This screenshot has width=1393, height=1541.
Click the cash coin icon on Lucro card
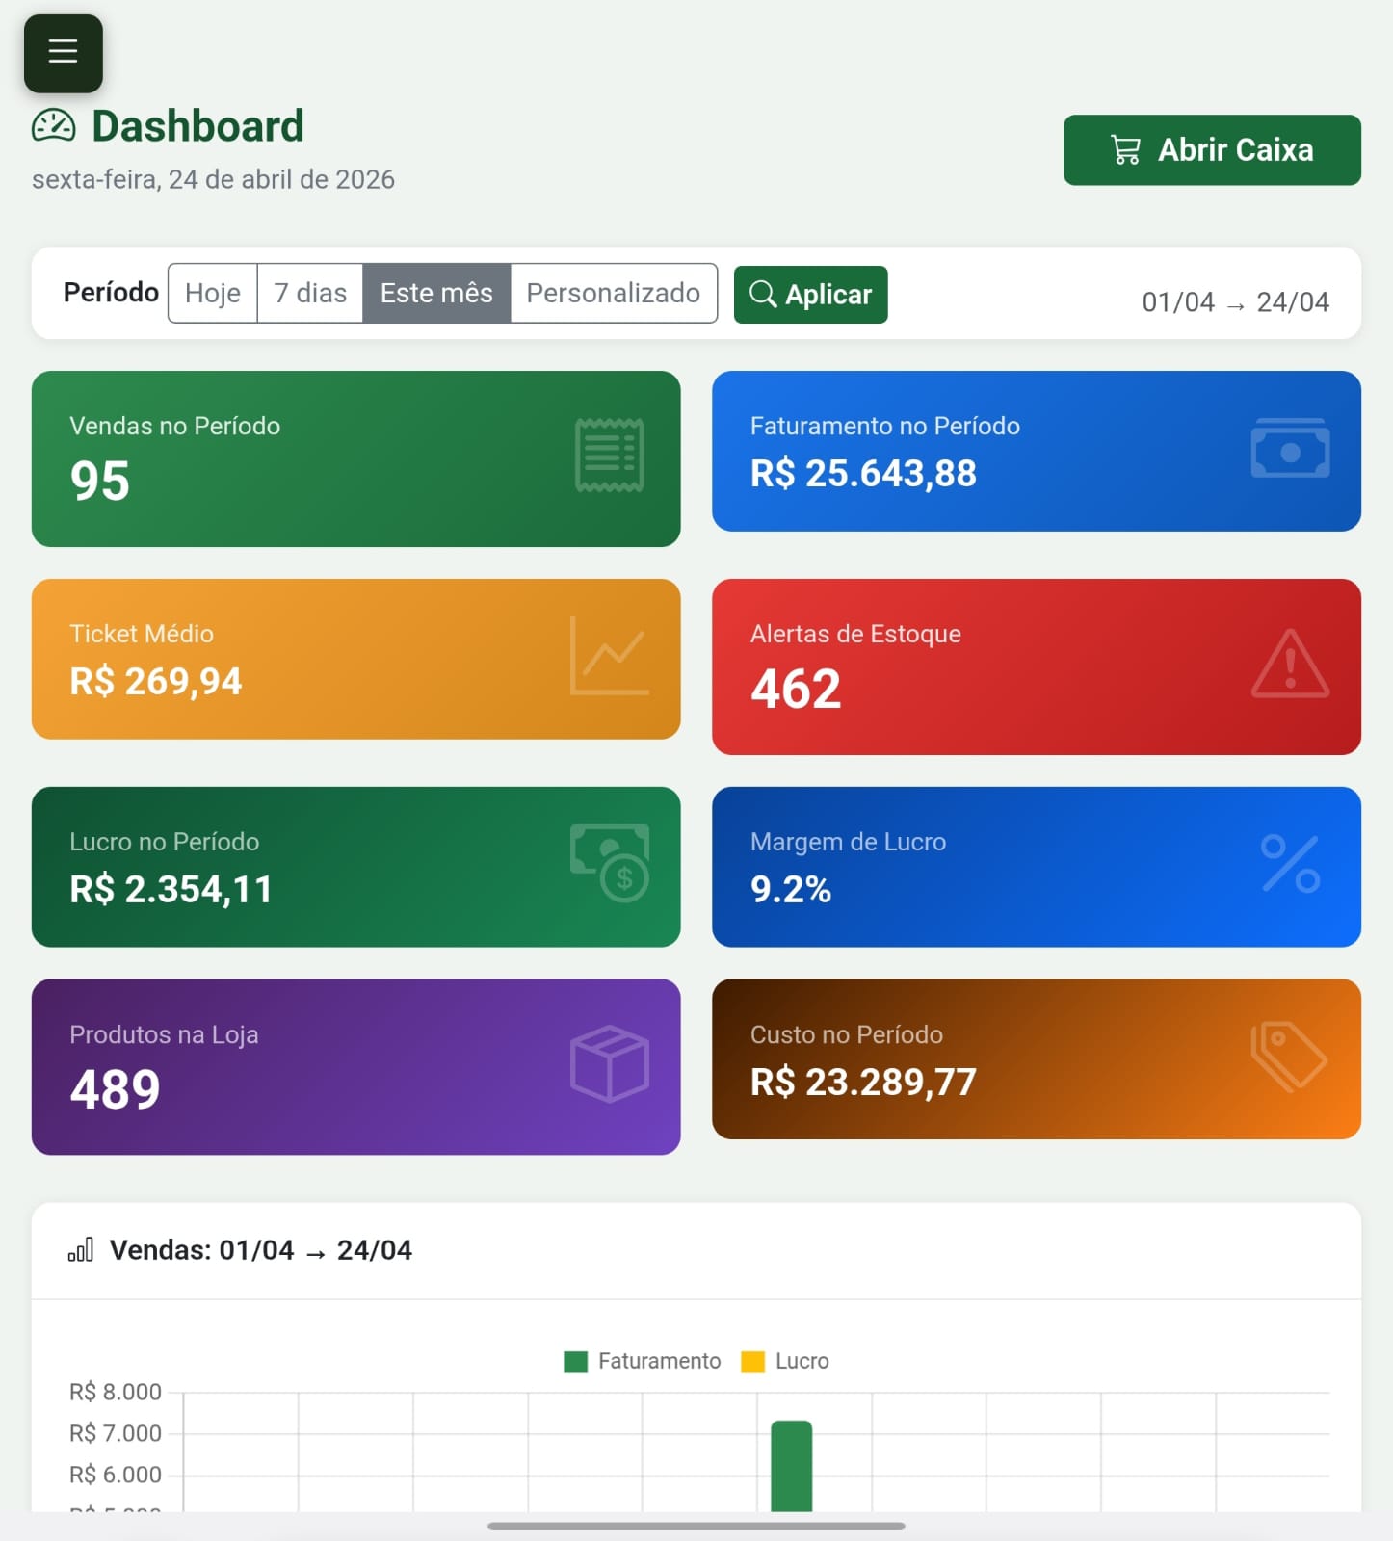point(610,863)
